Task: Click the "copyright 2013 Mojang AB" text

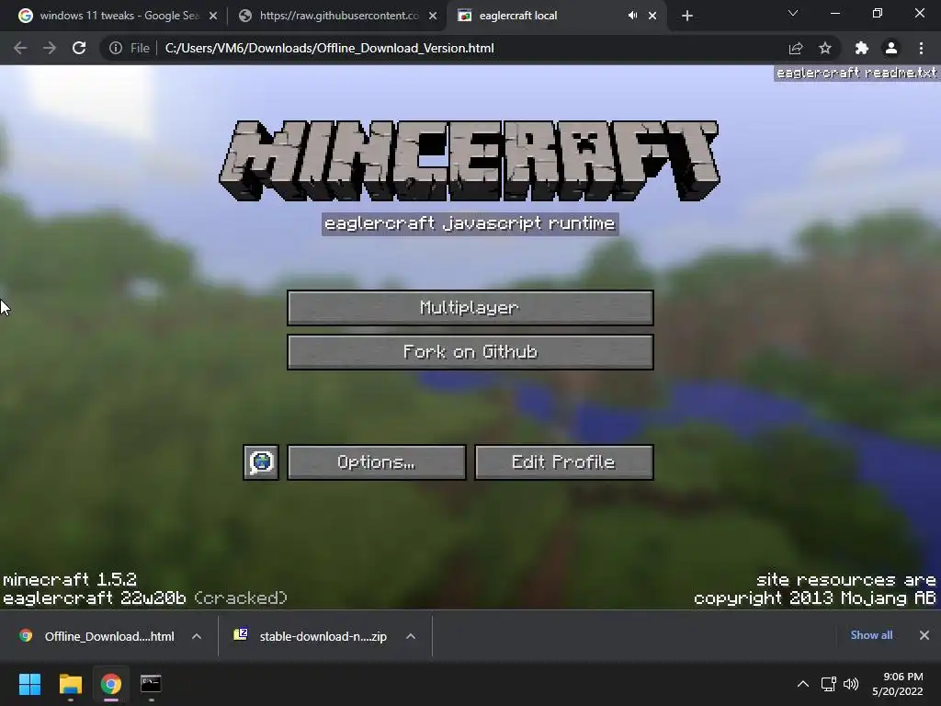Action: coord(814,598)
